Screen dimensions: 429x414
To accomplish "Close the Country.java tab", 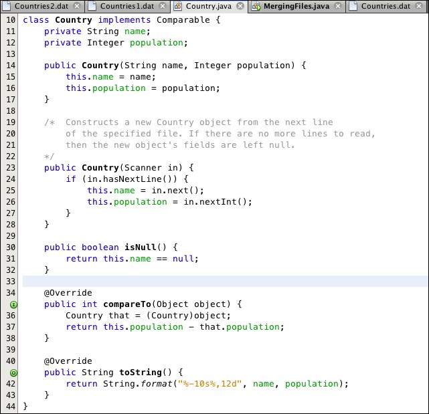I will coord(240,7).
